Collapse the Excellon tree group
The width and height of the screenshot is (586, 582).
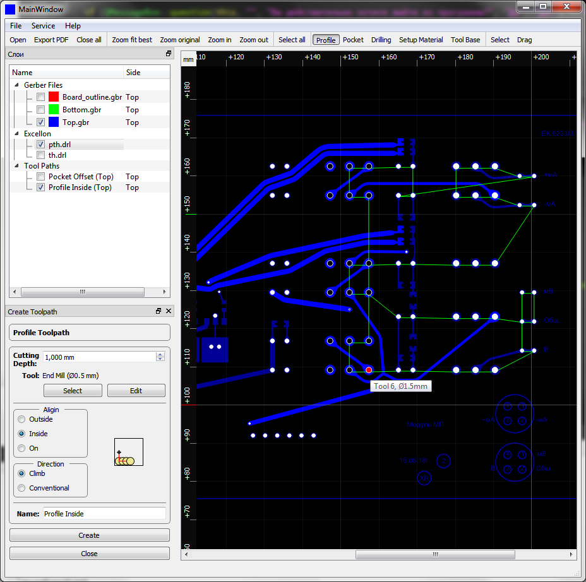(x=16, y=133)
